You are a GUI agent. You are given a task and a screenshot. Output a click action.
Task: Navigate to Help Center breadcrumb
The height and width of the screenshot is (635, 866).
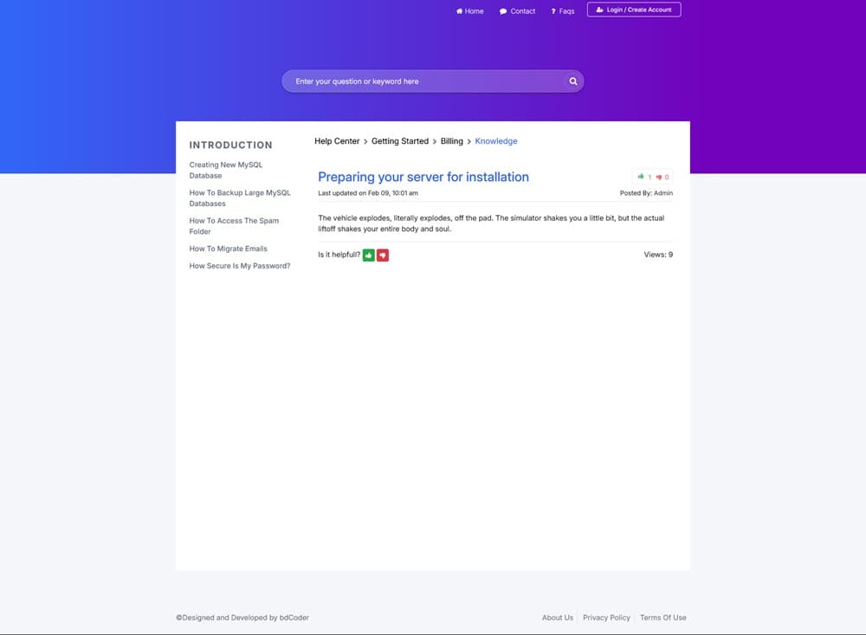pyautogui.click(x=337, y=141)
